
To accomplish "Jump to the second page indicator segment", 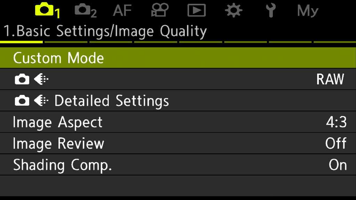I will click(x=66, y=42).
